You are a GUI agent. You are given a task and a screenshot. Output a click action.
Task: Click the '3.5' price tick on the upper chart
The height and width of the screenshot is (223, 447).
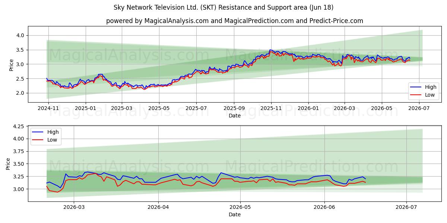click(21, 50)
